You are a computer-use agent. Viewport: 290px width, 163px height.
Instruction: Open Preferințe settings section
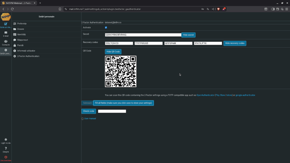click(47, 24)
